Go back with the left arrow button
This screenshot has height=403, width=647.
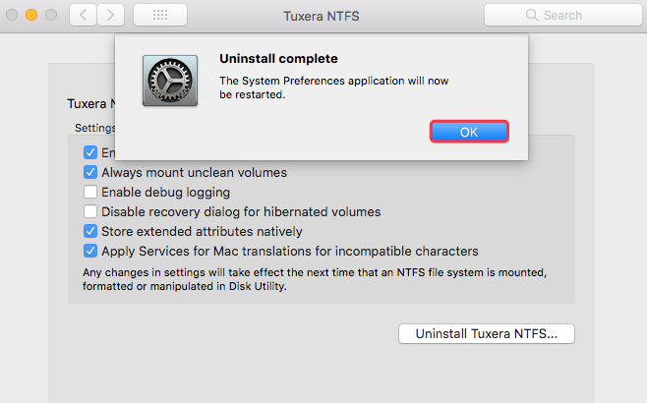coord(83,15)
